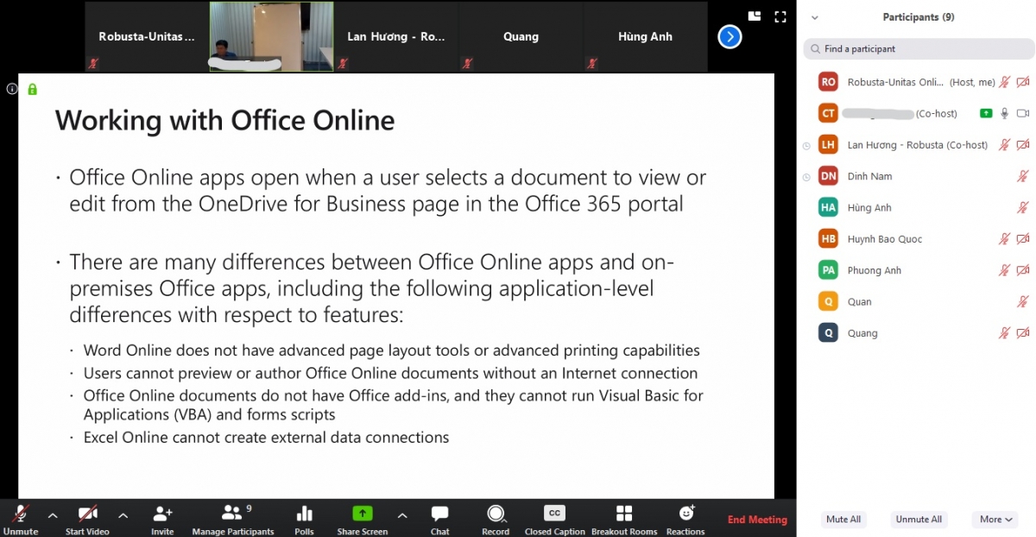Turn on camera with Start Video
Screen dimensions: 1036x537
[87, 519]
